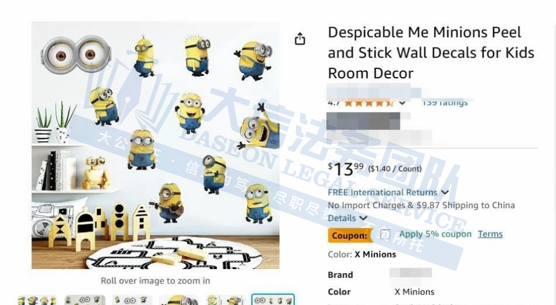
Task: Click the Despicable Me Minions product title
Action: point(431,53)
